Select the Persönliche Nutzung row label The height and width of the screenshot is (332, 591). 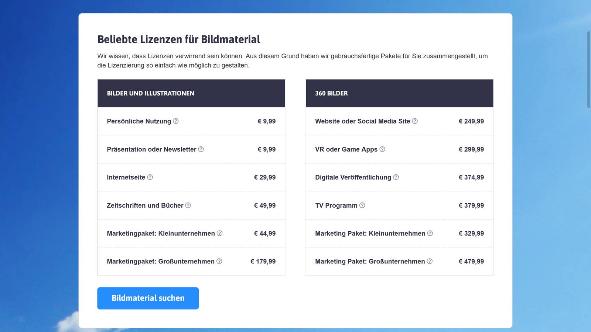coord(139,121)
